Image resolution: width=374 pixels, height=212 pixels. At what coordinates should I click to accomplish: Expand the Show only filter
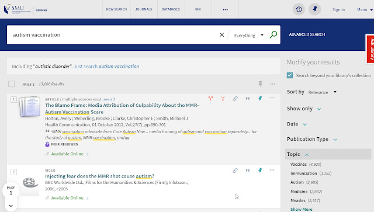304,109
